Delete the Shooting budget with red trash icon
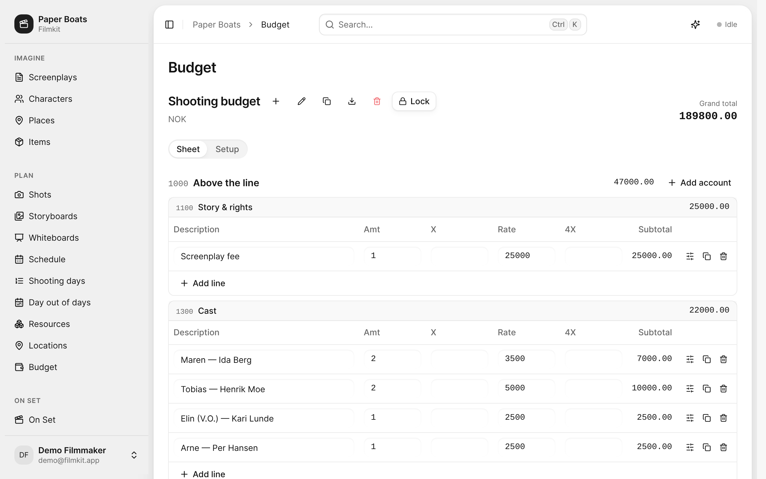 coord(377,101)
